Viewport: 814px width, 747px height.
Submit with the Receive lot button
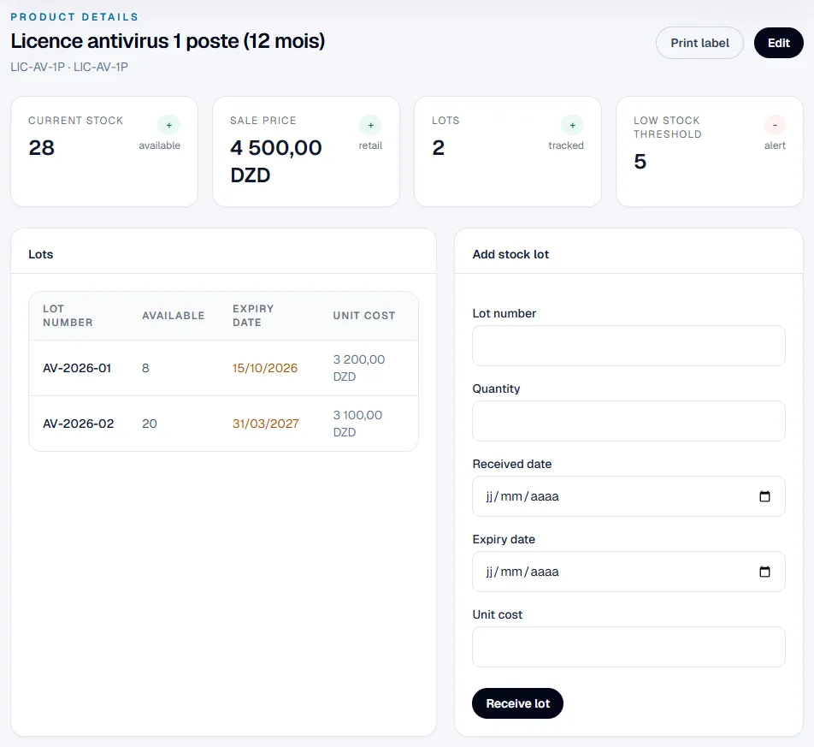pyautogui.click(x=517, y=703)
